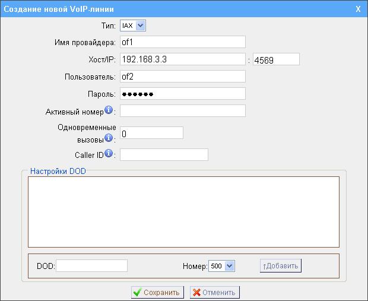Select the port field containing 4569
Viewport: 368px width, 301px height.
pyautogui.click(x=275, y=59)
